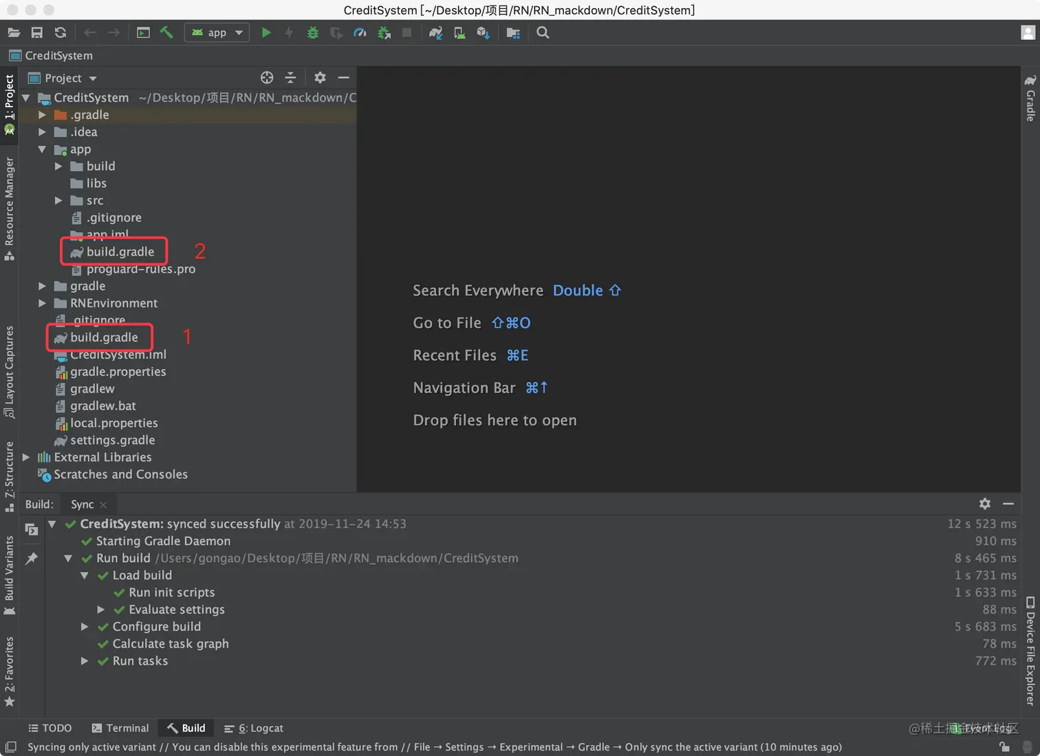Screen dimensions: 1040x756
Task: Run the app with green play button
Action: point(266,32)
